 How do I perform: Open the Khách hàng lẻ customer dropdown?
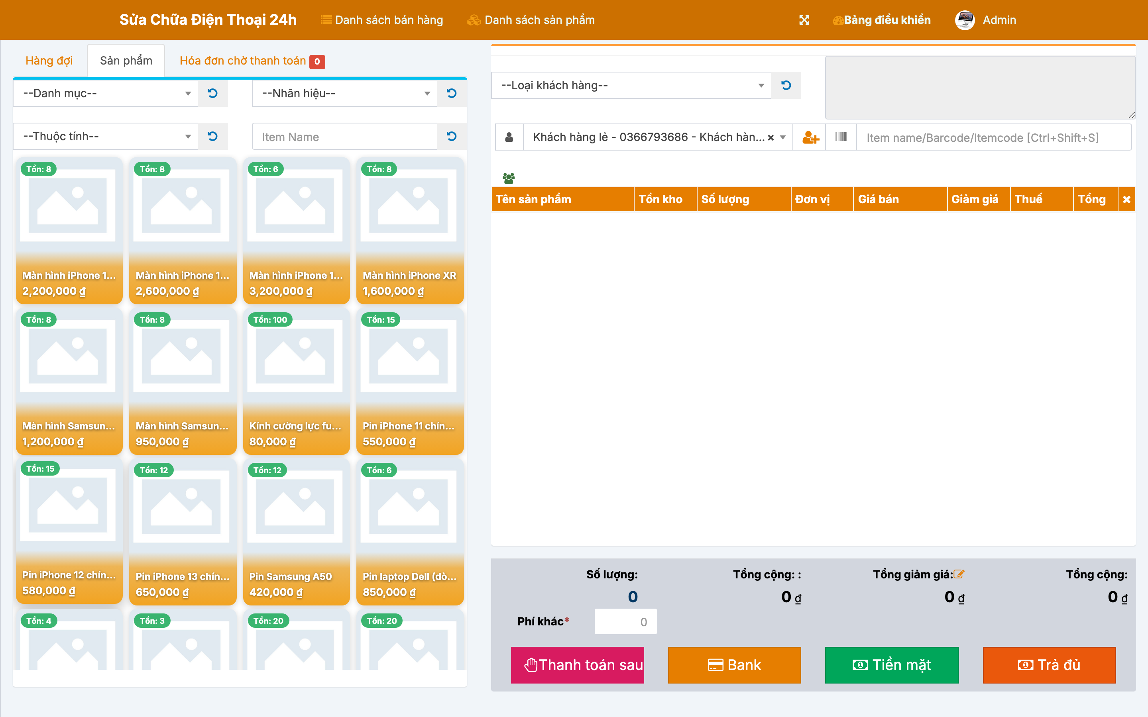[658, 137]
